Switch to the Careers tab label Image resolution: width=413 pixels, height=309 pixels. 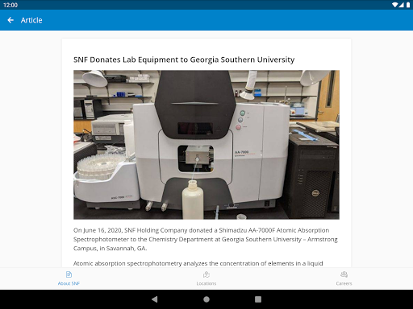(x=344, y=283)
